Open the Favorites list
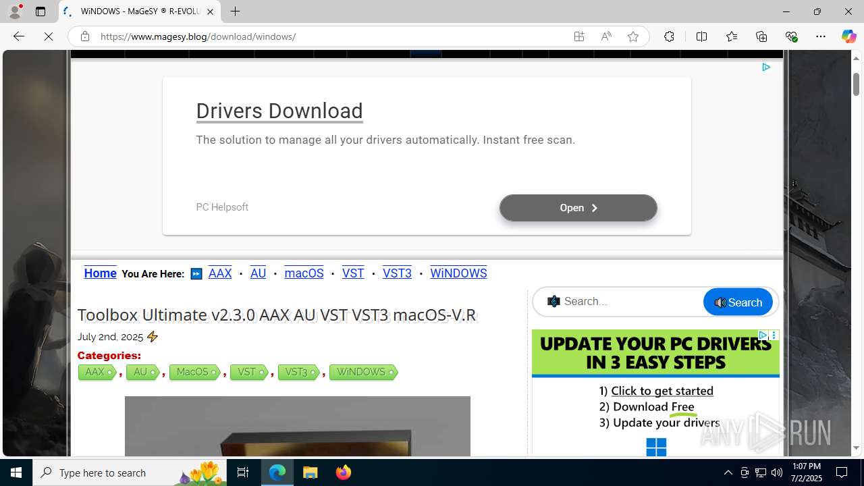864x486 pixels. [732, 36]
